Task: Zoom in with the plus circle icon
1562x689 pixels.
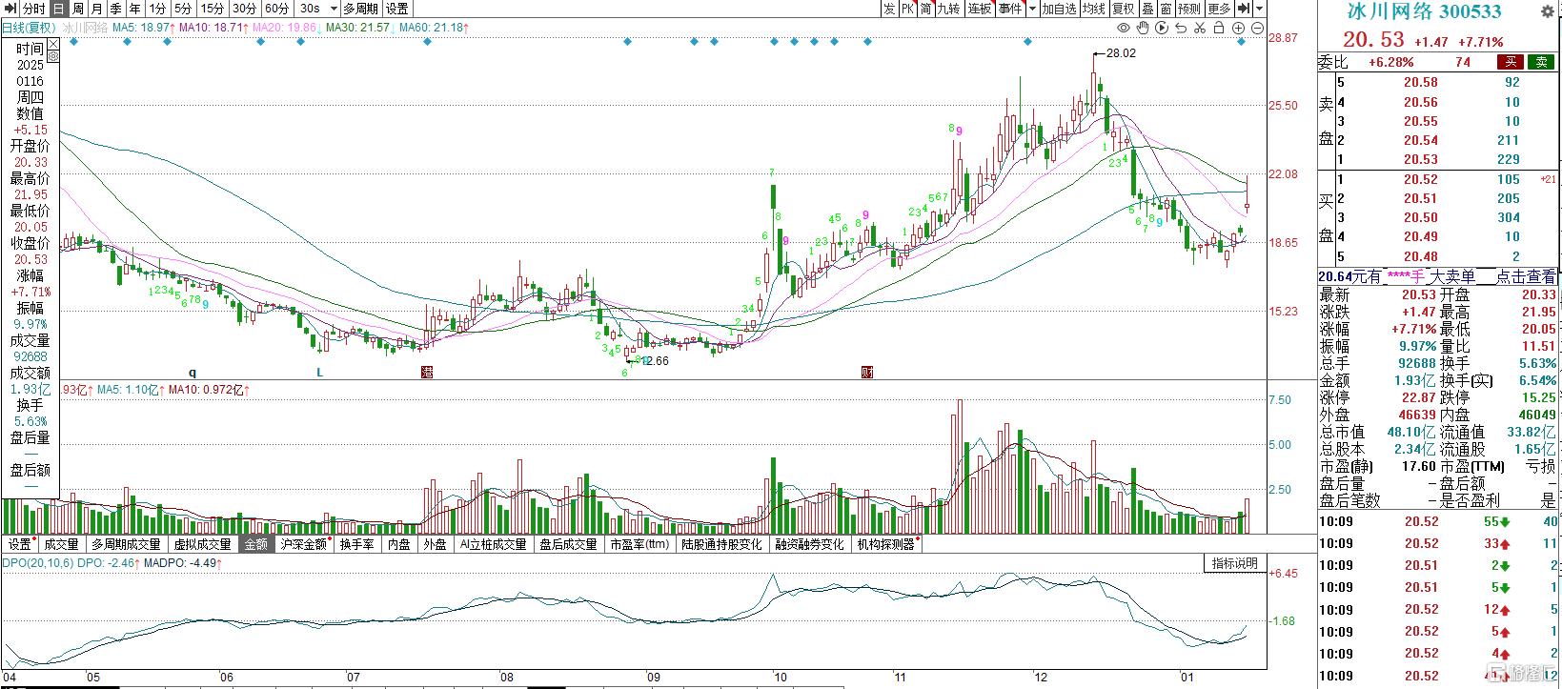Action: point(1239,29)
